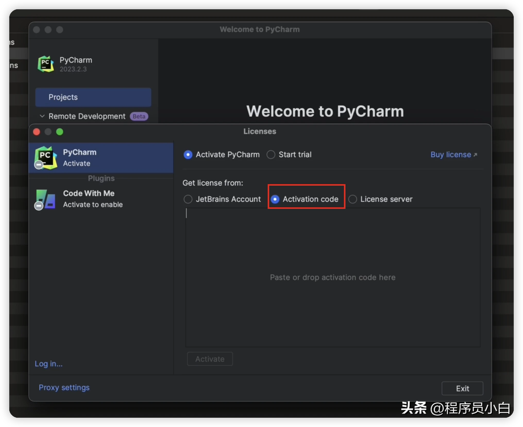This screenshot has height=427, width=523.
Task: Collapse the Remote Development section chevron
Action: (x=42, y=116)
